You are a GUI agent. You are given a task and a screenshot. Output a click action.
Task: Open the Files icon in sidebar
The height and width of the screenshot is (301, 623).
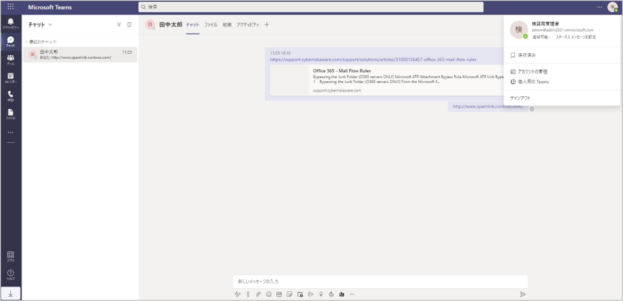tap(10, 114)
